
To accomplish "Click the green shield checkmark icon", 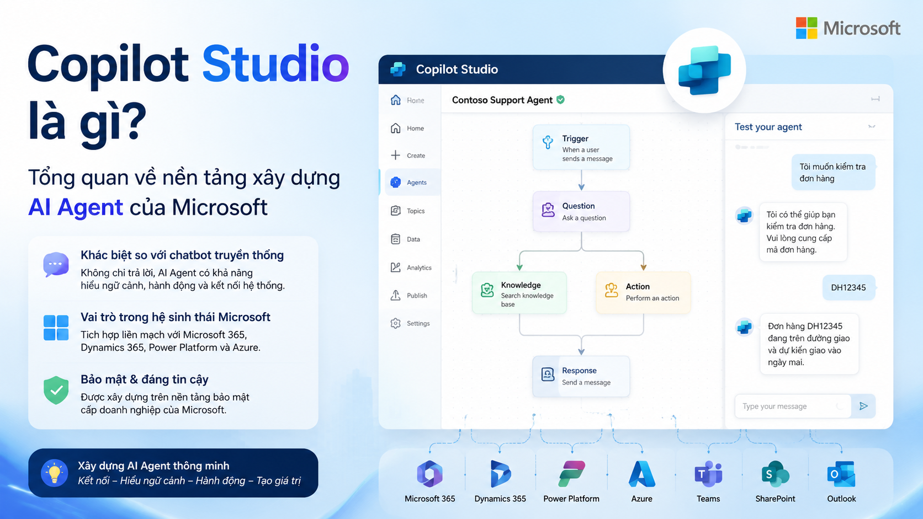I will coord(56,390).
